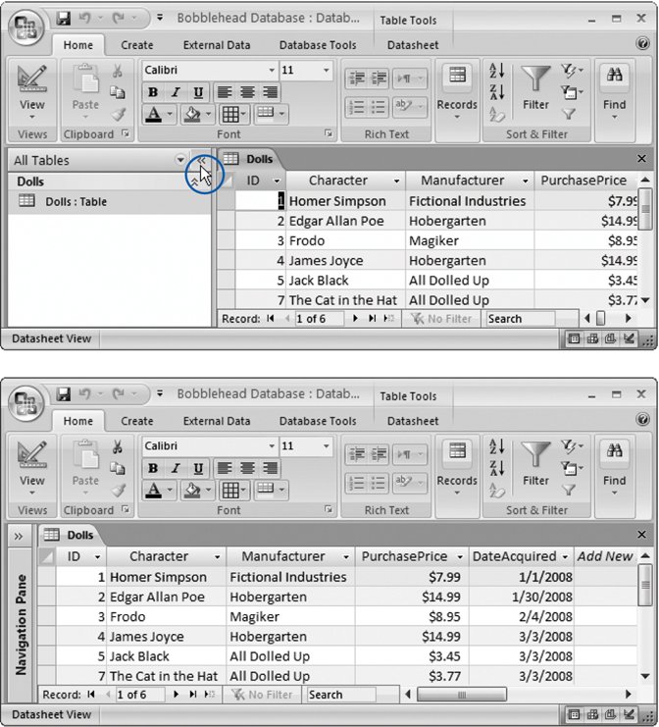The image size is (659, 727).
Task: Open the Calibri font dropdown in the lower window
Action: pos(272,446)
